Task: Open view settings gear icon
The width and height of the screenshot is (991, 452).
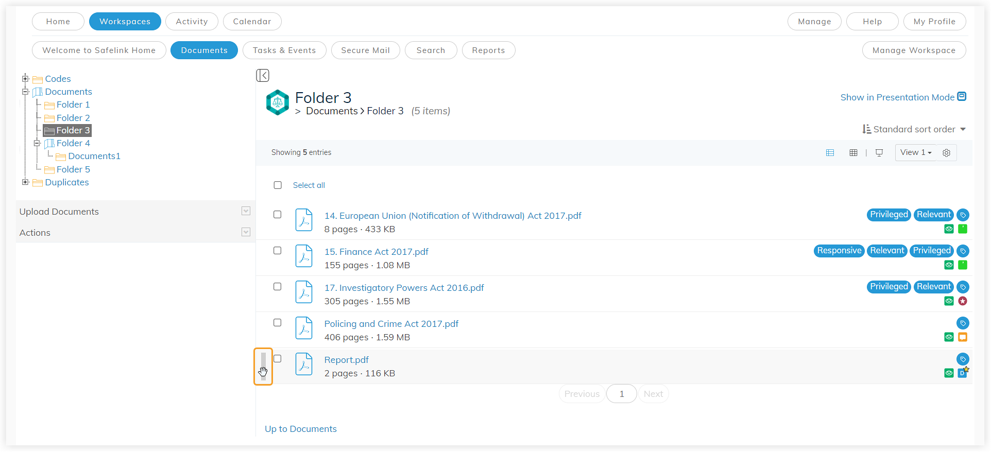Action: coord(946,153)
